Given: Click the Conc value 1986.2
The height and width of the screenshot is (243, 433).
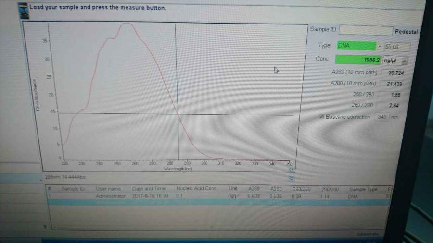Looking at the screenshot, I should pos(358,60).
